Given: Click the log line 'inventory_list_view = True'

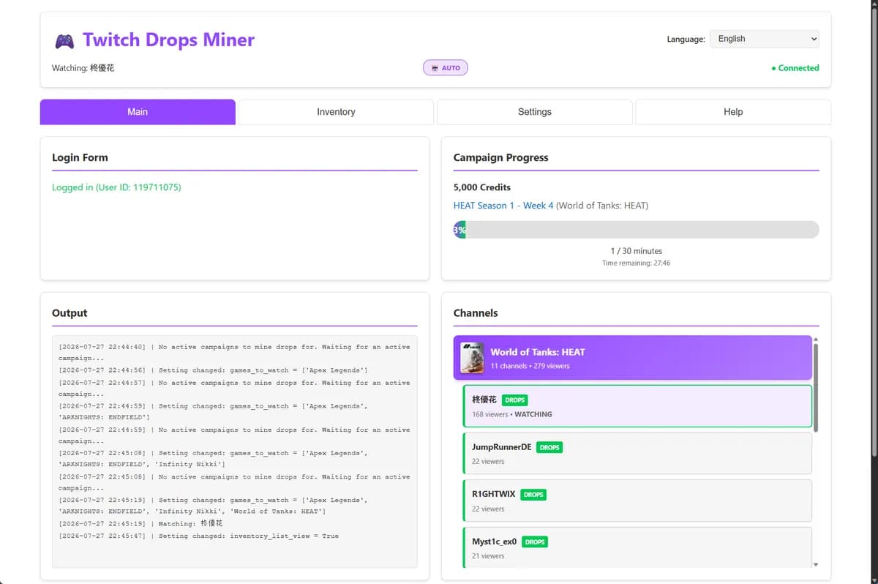Looking at the screenshot, I should (x=198, y=536).
